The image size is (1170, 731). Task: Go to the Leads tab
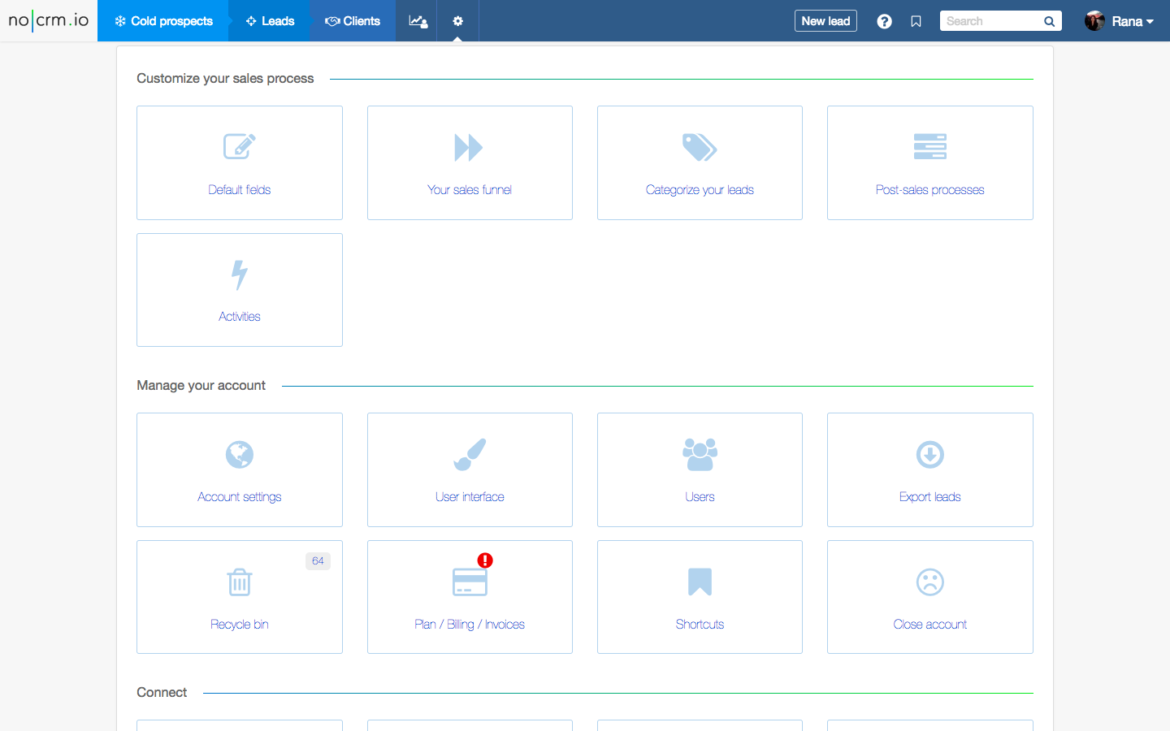pos(270,21)
